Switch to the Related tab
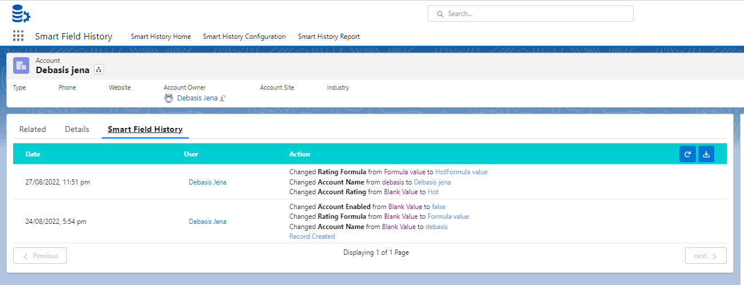This screenshot has width=744, height=285. (x=33, y=129)
